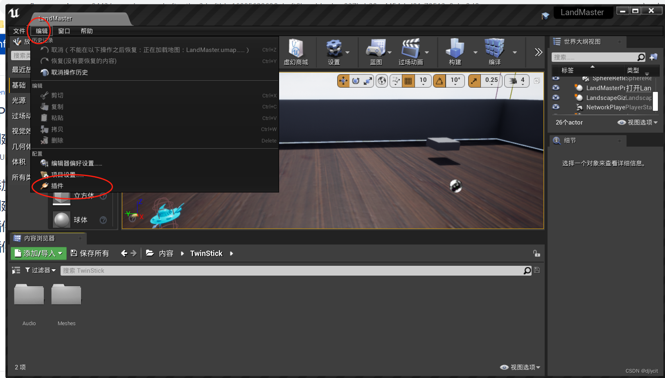Click the world/local coordinate globe icon
Screen dimensions: 665x378
381,81
